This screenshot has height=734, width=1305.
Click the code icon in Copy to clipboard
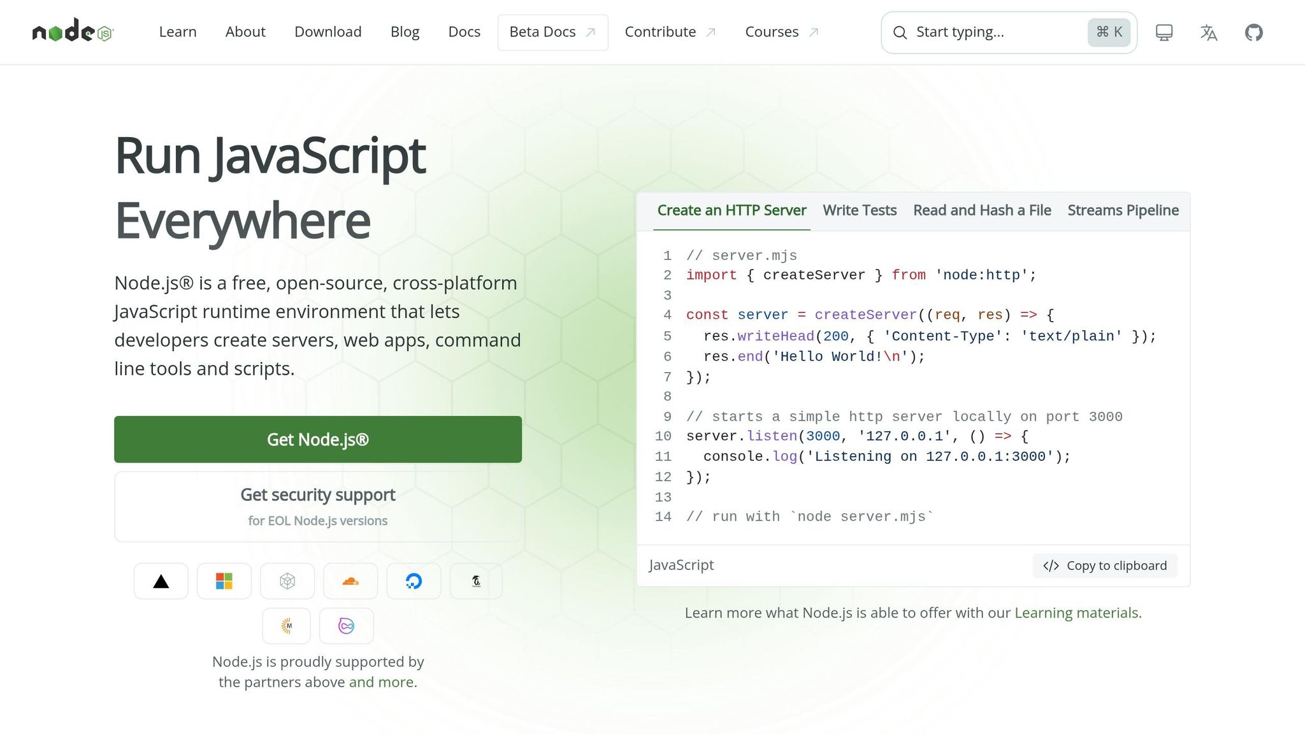point(1051,566)
